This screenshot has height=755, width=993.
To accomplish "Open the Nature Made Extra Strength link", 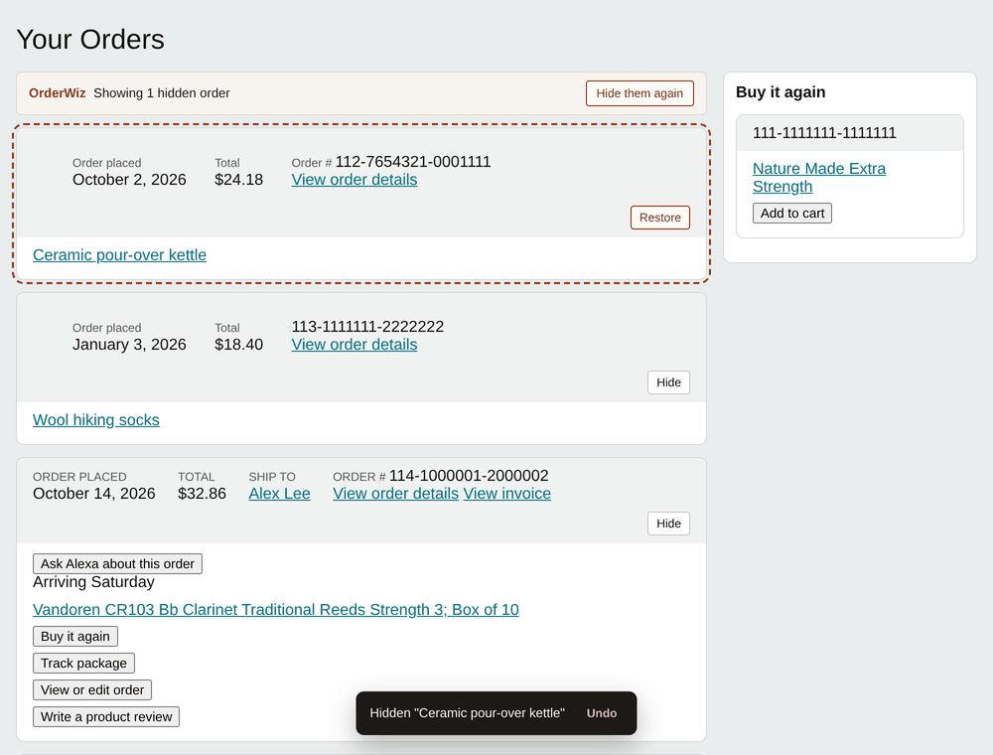I will 819,178.
